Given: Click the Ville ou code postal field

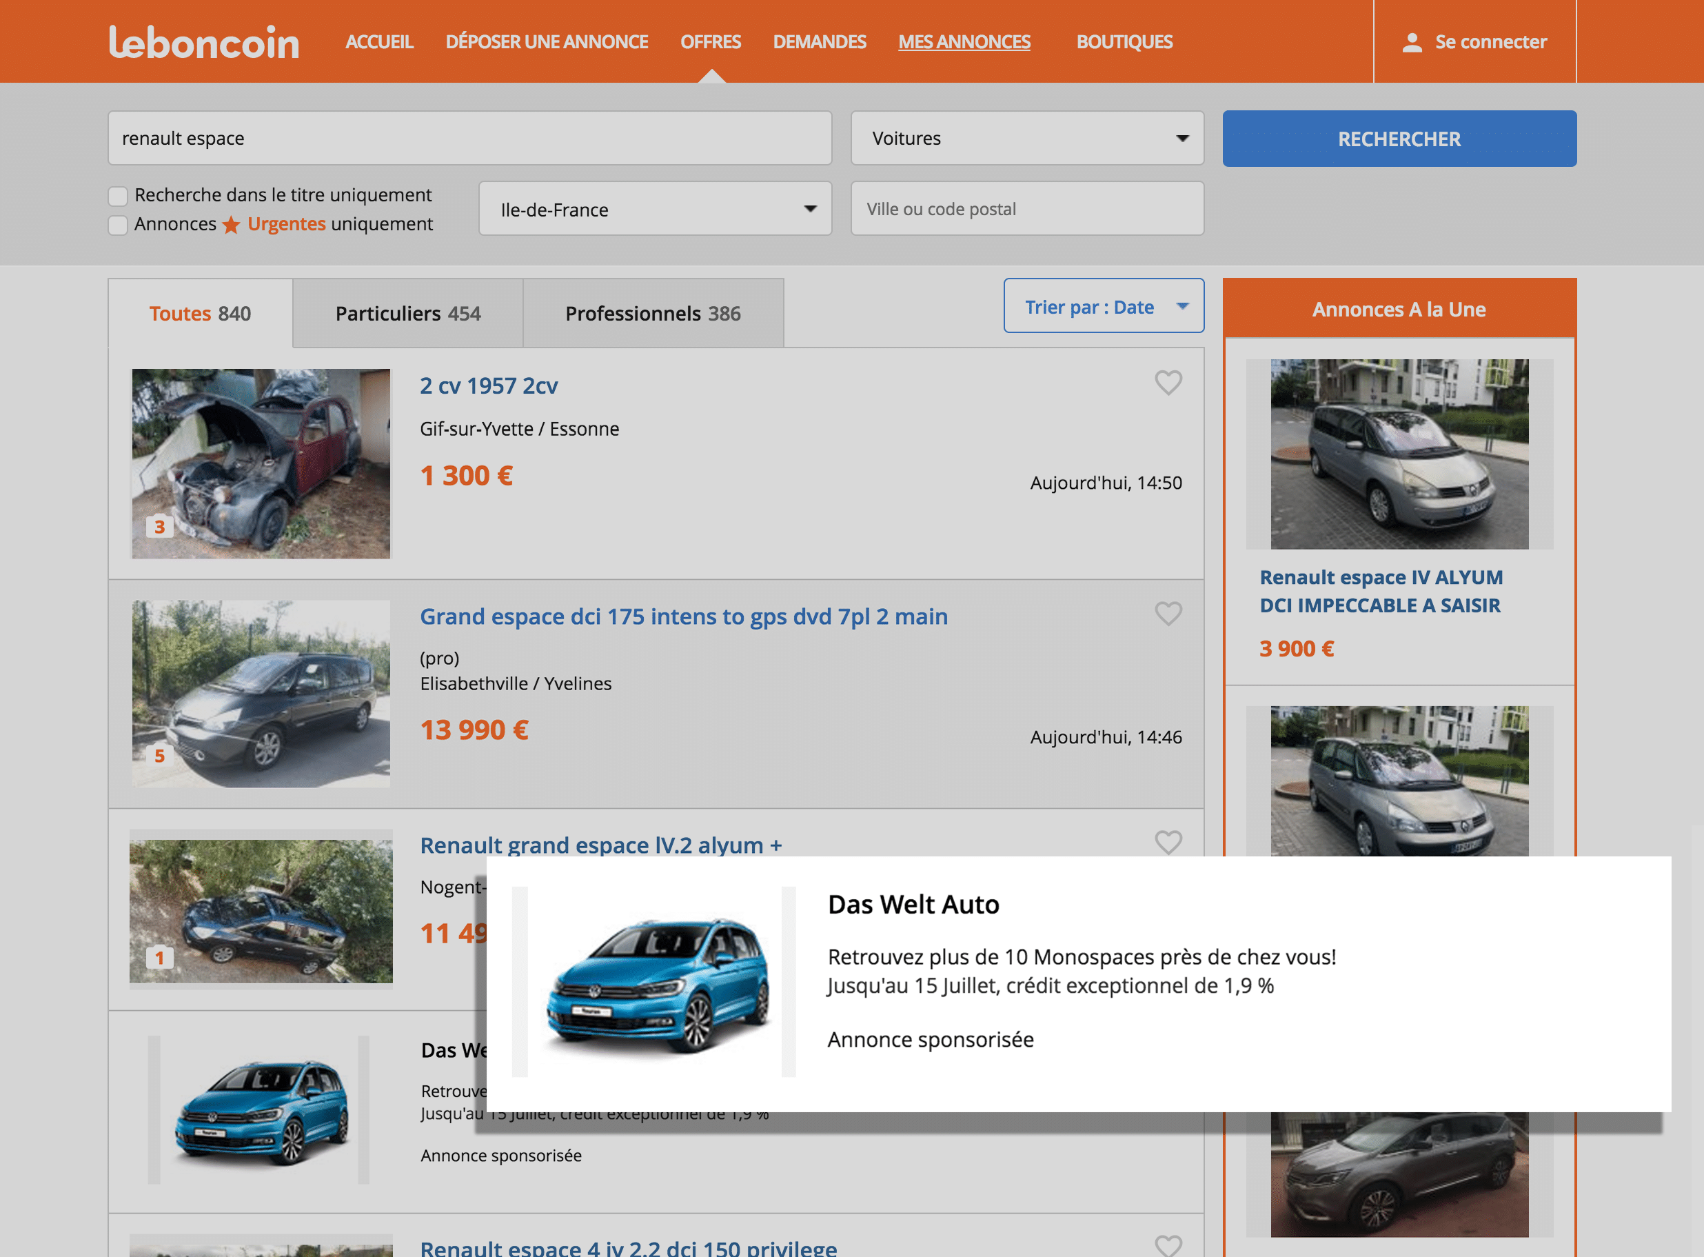Looking at the screenshot, I should click(x=1026, y=209).
